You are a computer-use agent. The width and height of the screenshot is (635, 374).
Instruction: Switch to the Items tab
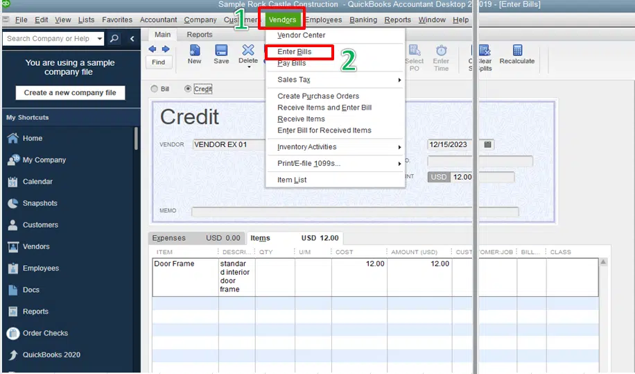pyautogui.click(x=295, y=238)
